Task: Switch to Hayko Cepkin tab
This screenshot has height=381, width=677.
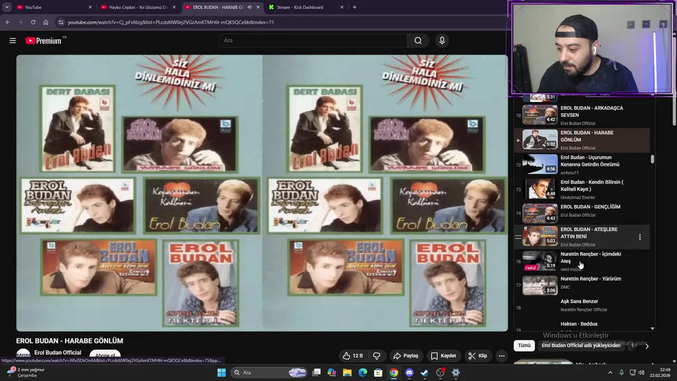Action: (139, 7)
